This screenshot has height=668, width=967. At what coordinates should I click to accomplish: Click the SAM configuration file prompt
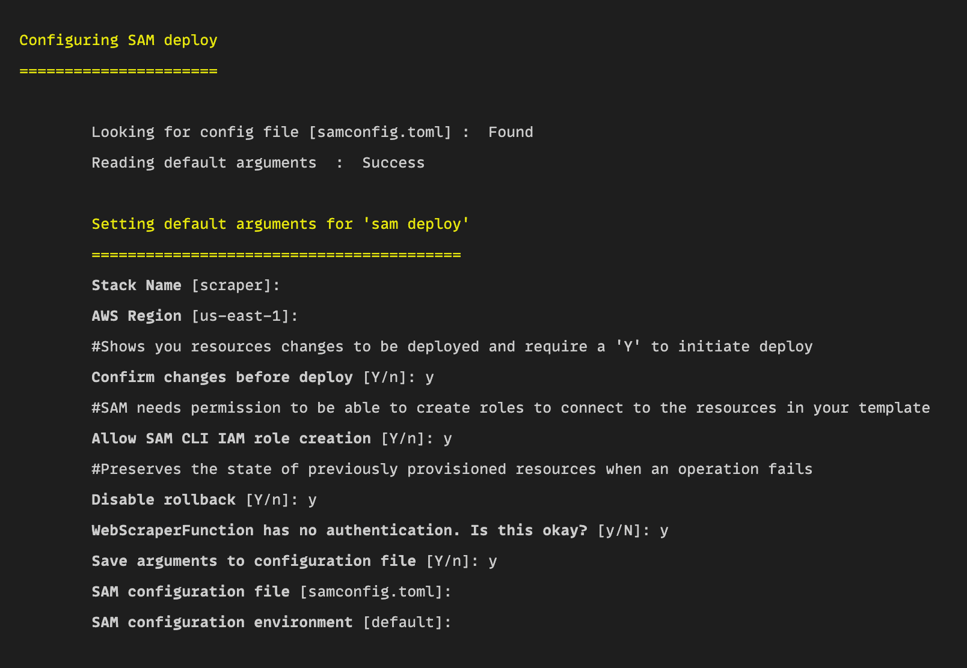click(x=190, y=591)
